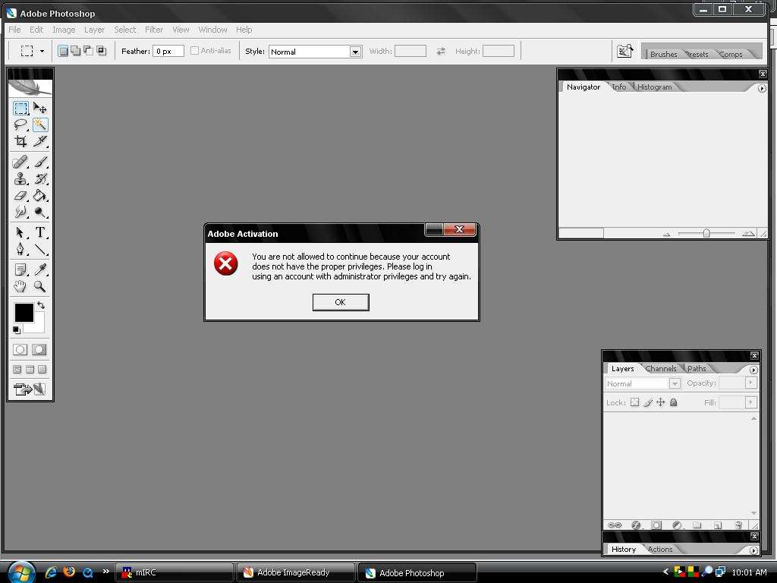Open the Window menu
The width and height of the screenshot is (777, 583).
coord(212,30)
